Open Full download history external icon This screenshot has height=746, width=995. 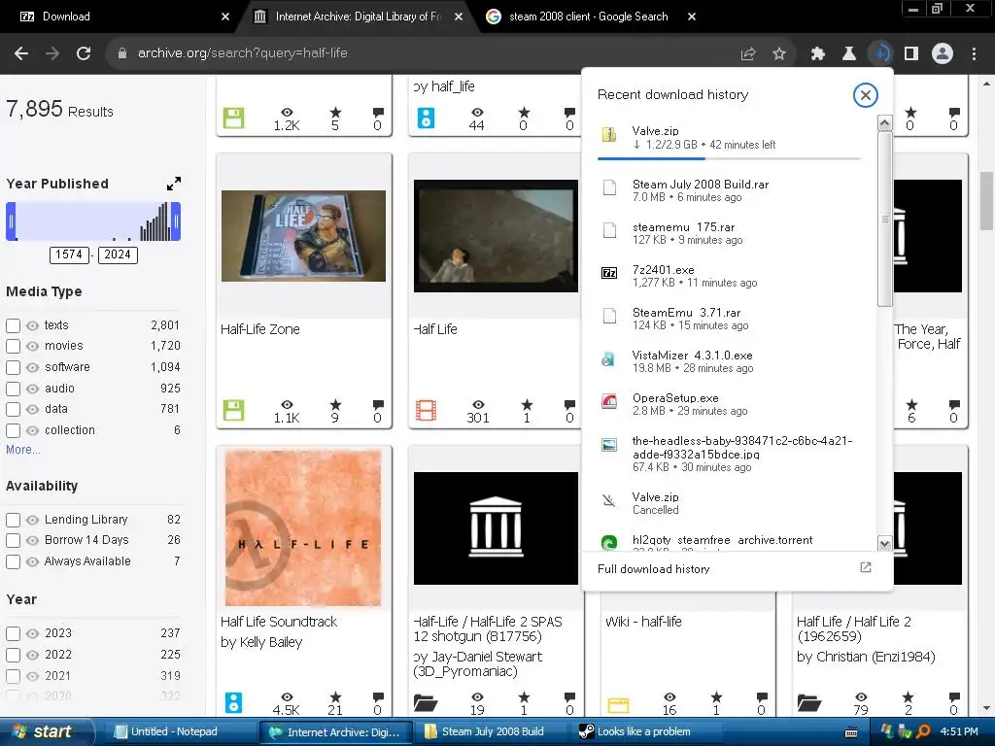[x=866, y=567]
